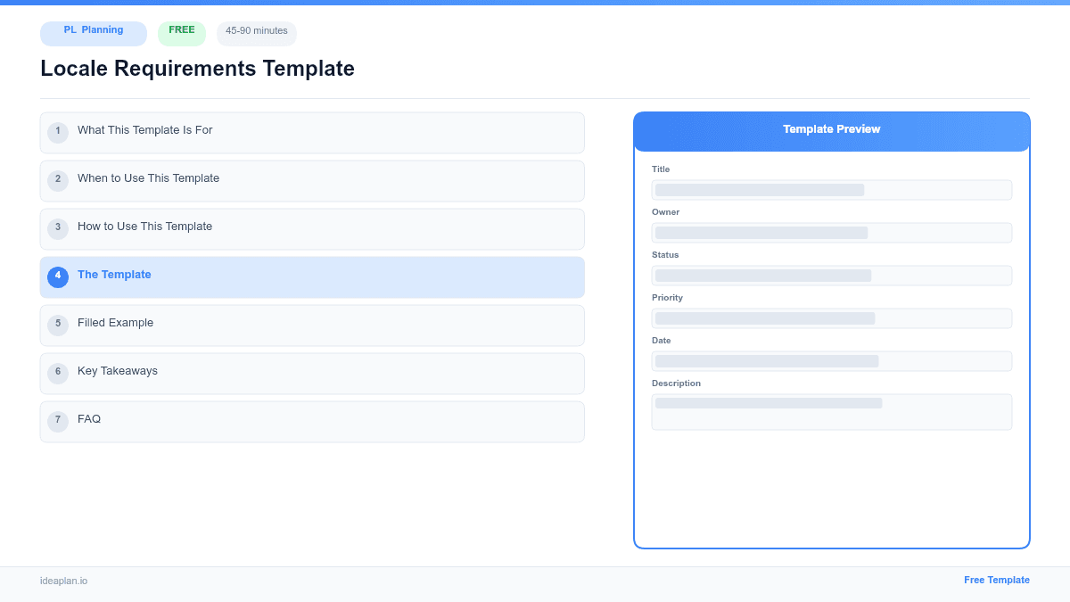Click the numbered circle beside "What This Template Is For"
Screen dimensions: 1070x602
tap(58, 132)
